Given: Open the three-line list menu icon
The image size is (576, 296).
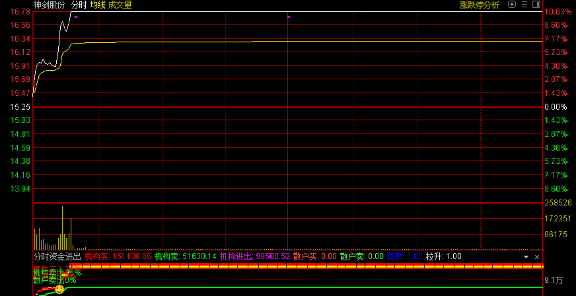Looking at the screenshot, I should click(x=523, y=5).
